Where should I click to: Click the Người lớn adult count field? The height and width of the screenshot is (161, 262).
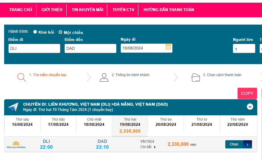(x=244, y=49)
